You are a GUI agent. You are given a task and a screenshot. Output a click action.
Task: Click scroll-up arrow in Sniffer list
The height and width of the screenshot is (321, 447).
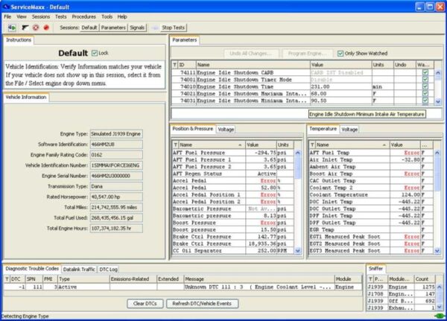coord(440,287)
